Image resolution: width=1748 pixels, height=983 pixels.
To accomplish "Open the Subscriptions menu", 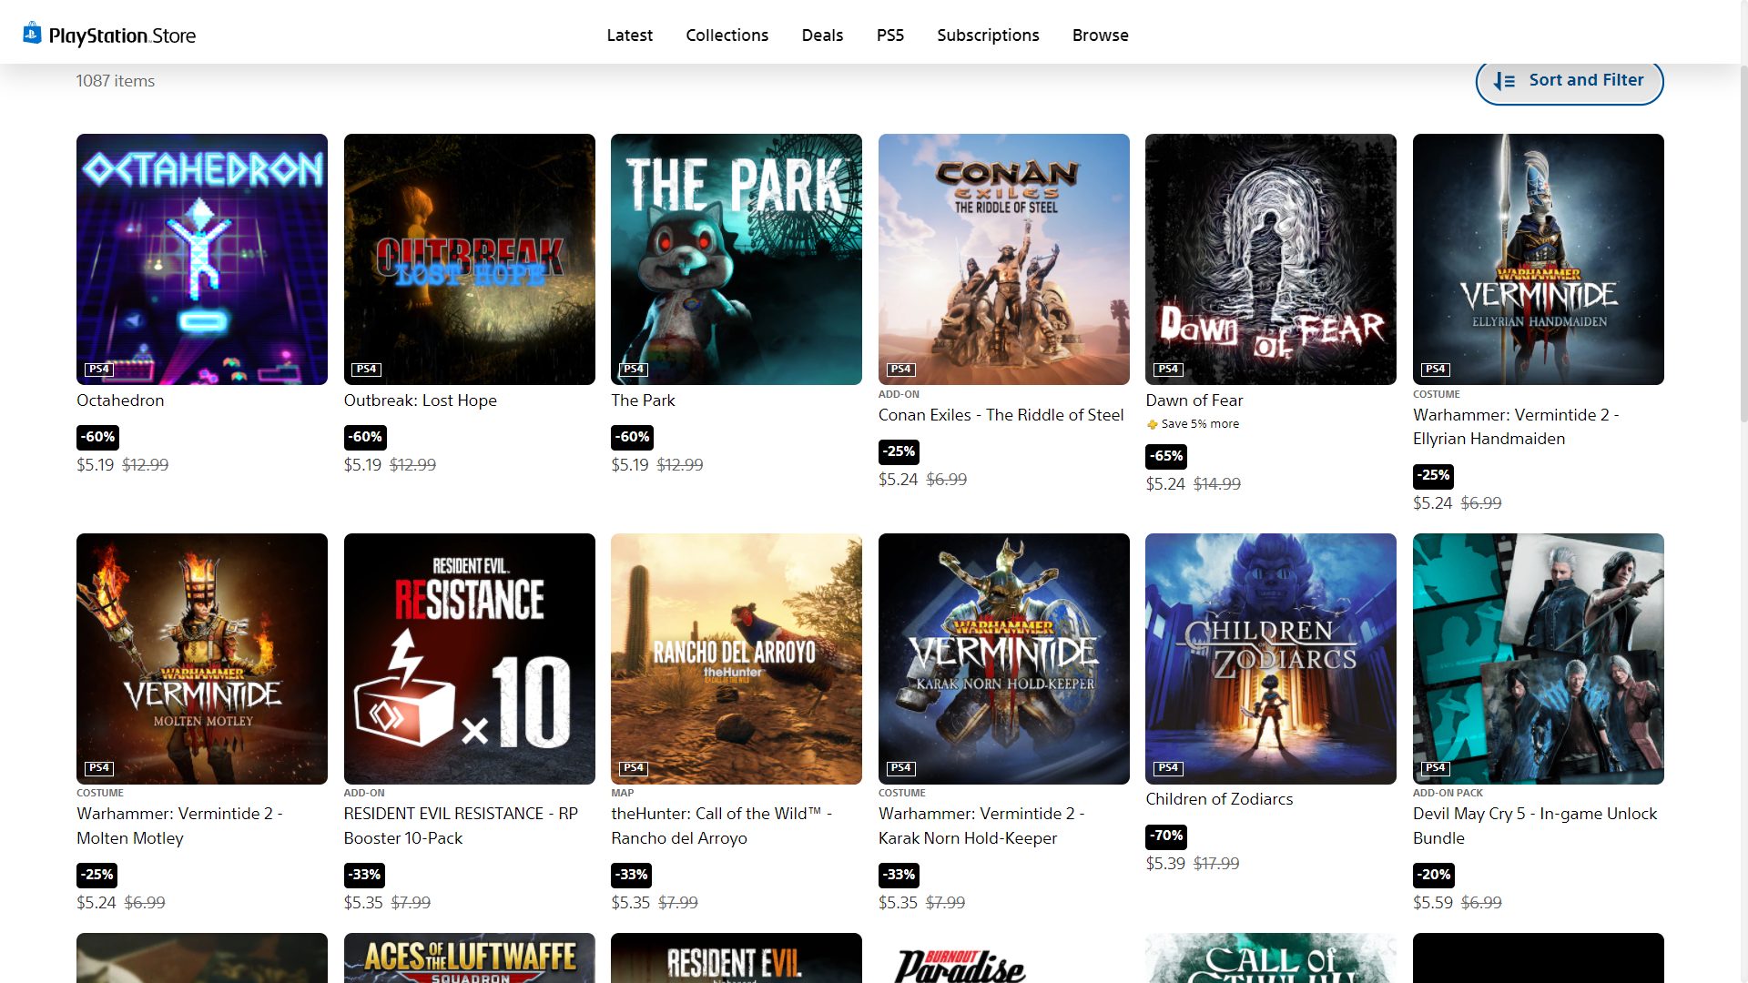I will (988, 35).
